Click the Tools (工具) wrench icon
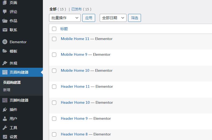This screenshot has width=212, height=140. pyautogui.click(x=5, y=128)
